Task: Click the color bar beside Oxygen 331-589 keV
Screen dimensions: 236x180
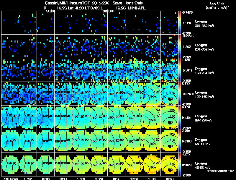Action: point(180,22)
